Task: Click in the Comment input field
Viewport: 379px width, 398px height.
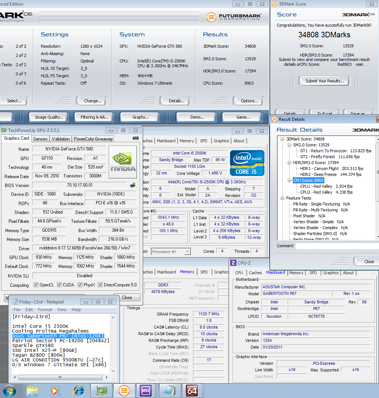Action: (336, 246)
